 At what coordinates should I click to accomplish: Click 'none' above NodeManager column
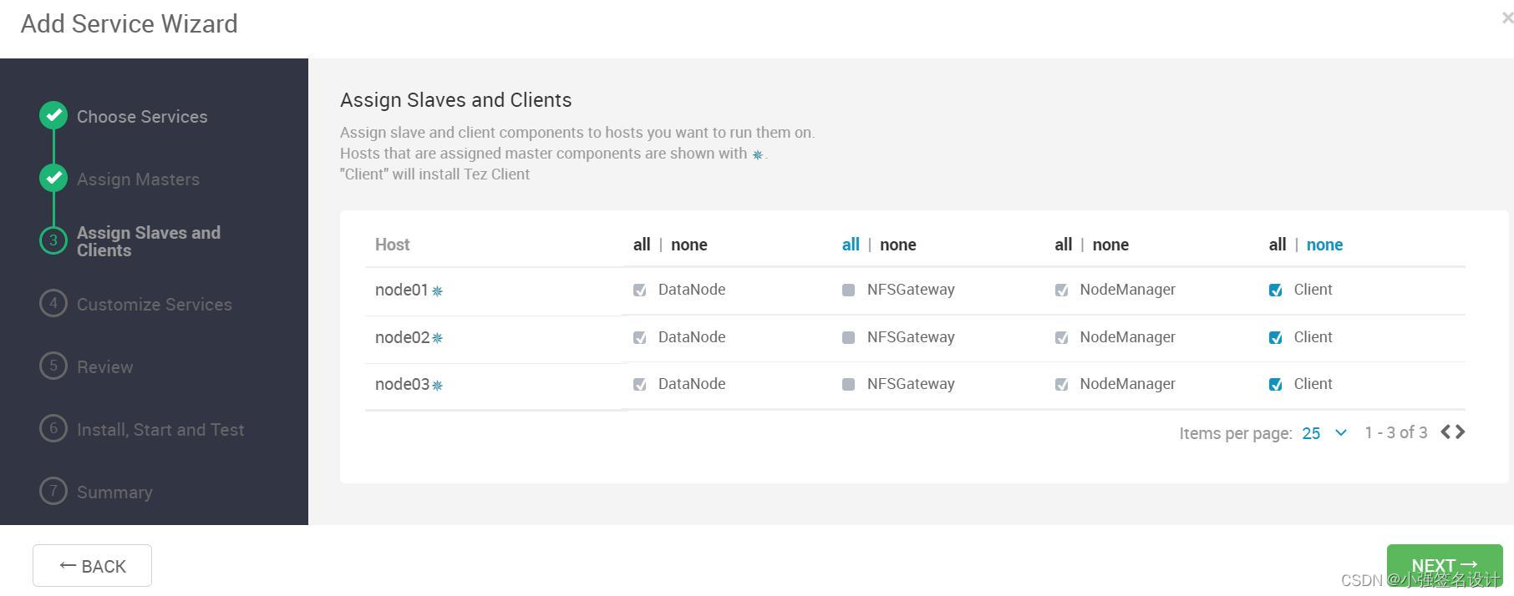1110,245
